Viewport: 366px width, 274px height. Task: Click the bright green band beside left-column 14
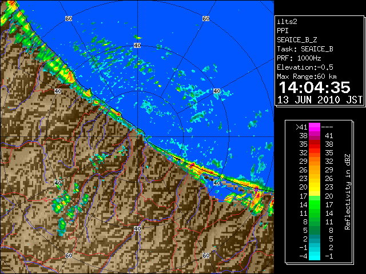tap(314, 204)
